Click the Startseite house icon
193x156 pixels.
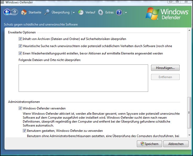point(24,12)
